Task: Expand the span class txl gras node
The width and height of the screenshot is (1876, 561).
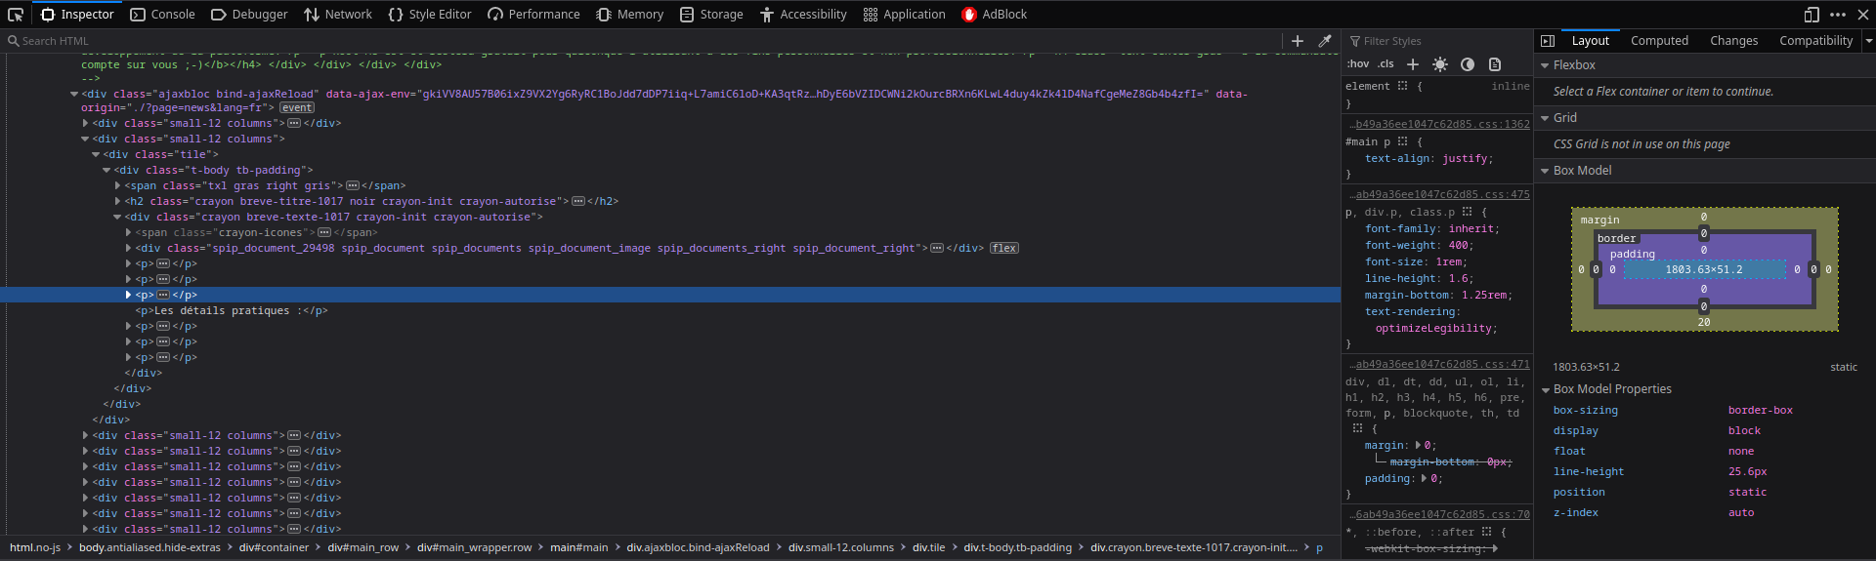Action: [118, 185]
